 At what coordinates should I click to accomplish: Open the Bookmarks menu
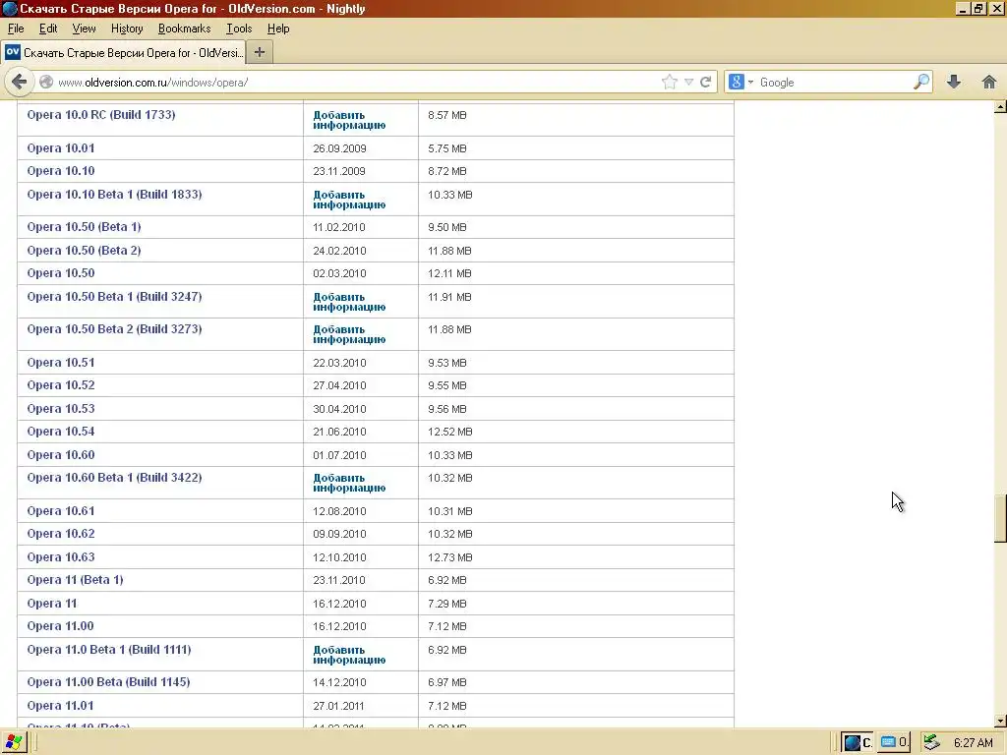coord(184,29)
